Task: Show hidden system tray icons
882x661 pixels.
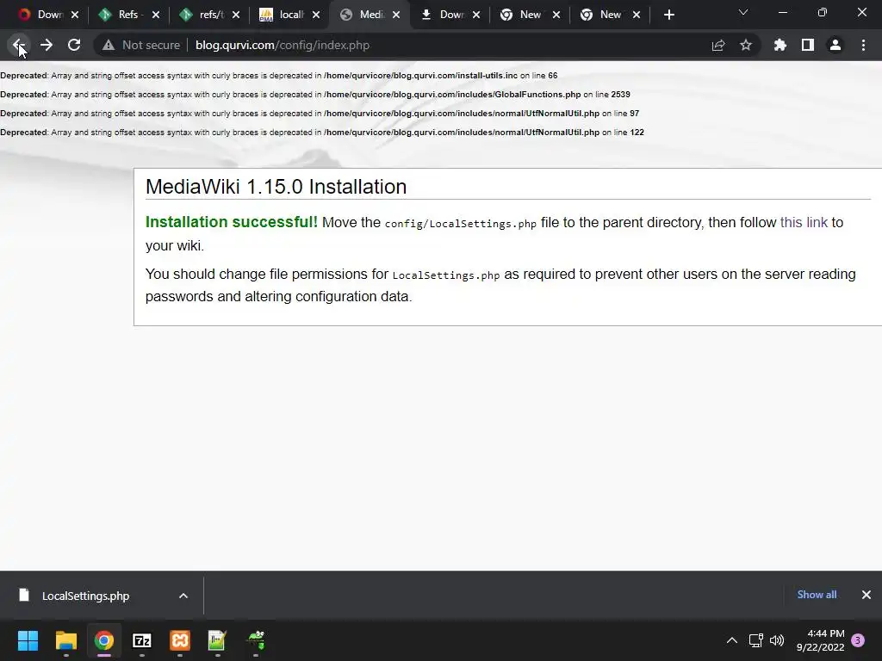Action: (x=732, y=640)
